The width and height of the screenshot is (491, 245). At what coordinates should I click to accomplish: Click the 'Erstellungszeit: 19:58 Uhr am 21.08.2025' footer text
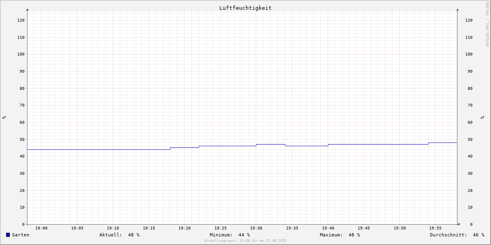point(245,241)
